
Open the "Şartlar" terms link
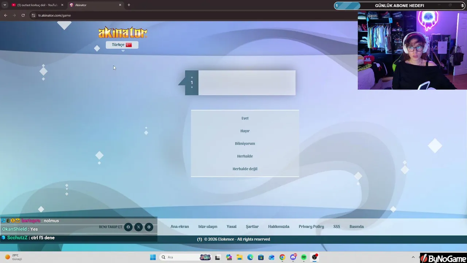click(252, 227)
